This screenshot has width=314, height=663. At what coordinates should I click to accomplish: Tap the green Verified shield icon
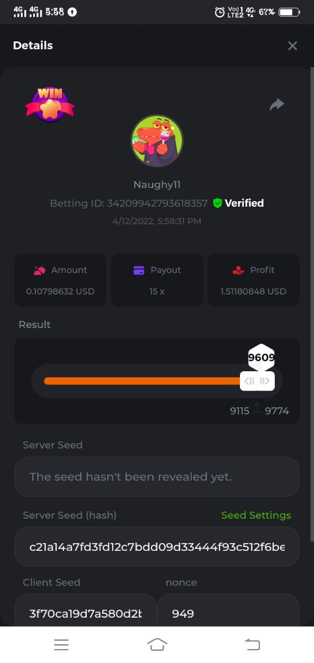[x=217, y=203]
